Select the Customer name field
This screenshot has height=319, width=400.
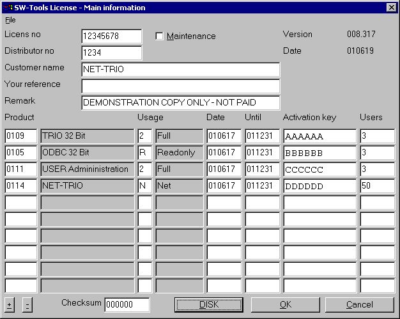pyautogui.click(x=180, y=70)
